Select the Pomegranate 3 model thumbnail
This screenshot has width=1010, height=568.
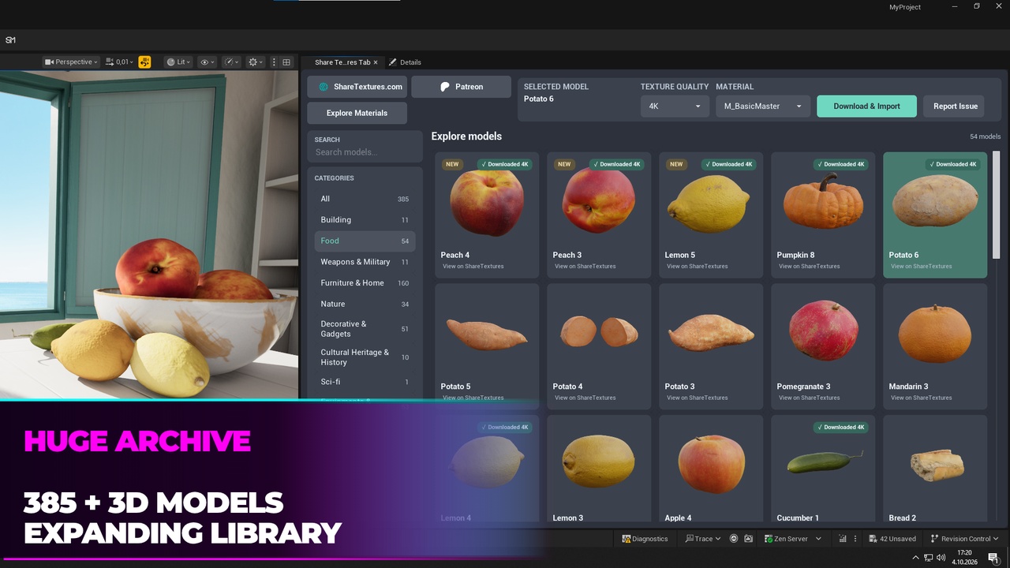pyautogui.click(x=823, y=334)
